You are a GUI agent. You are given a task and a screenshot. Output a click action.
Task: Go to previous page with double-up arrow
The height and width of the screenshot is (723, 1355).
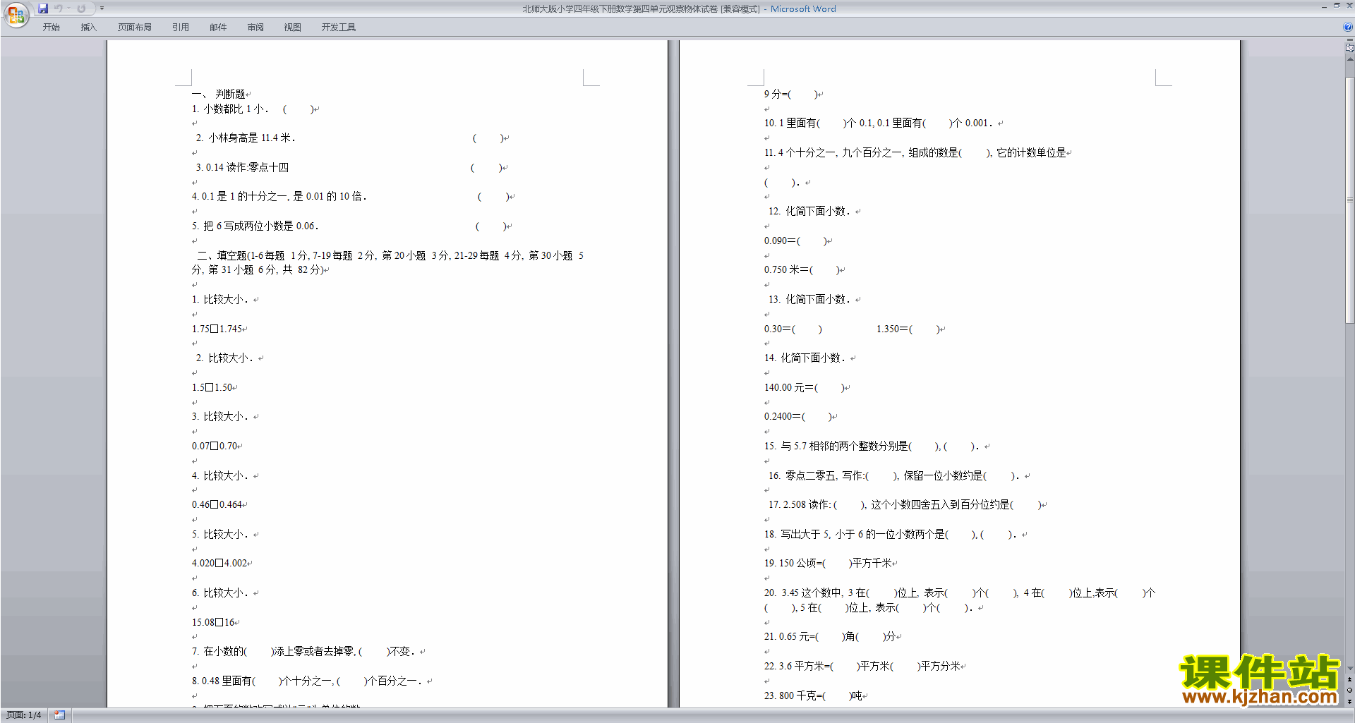click(x=1349, y=679)
